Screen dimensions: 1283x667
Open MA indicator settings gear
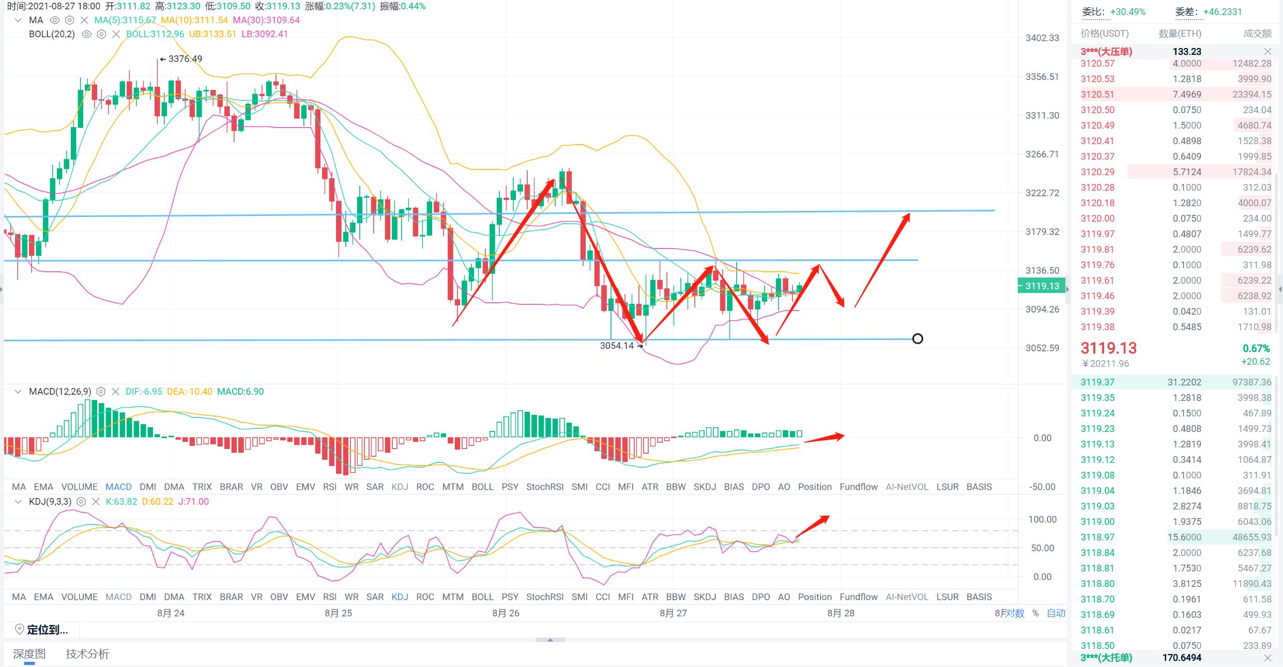click(x=69, y=20)
